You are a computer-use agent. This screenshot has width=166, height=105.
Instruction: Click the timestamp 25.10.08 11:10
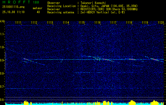[x=13, y=12]
